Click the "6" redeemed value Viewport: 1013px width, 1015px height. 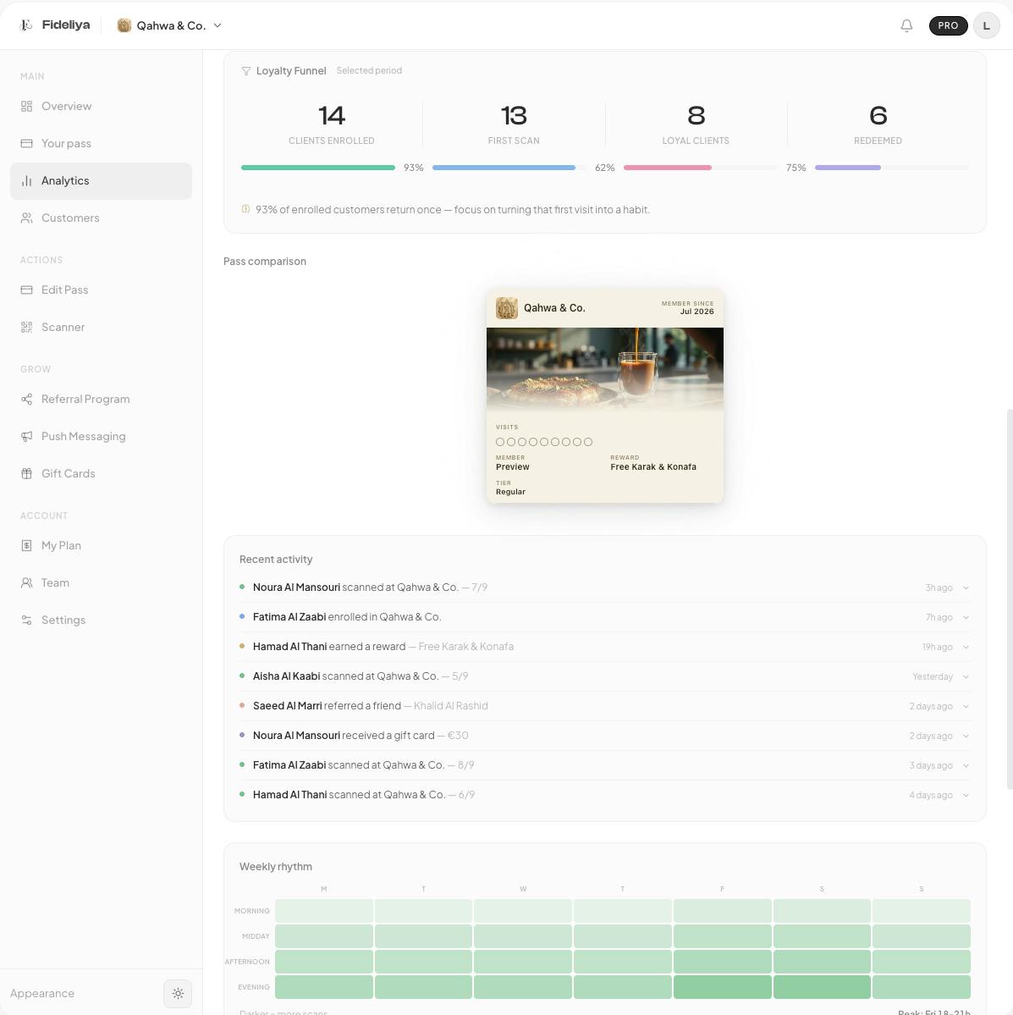pyautogui.click(x=878, y=116)
